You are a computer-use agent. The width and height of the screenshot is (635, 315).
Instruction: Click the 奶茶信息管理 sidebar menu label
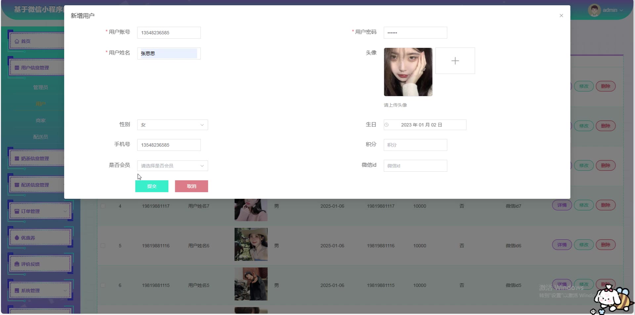click(35, 158)
